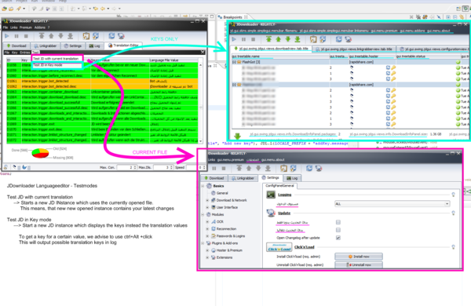Tick the first Arabic-labeled checkbox under Update

point(338,222)
